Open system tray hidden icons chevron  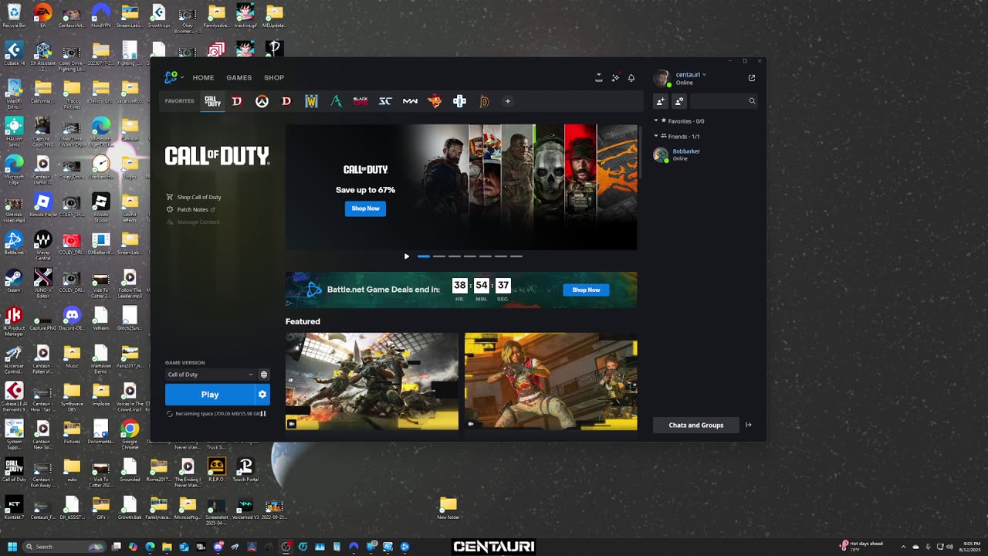tap(903, 547)
